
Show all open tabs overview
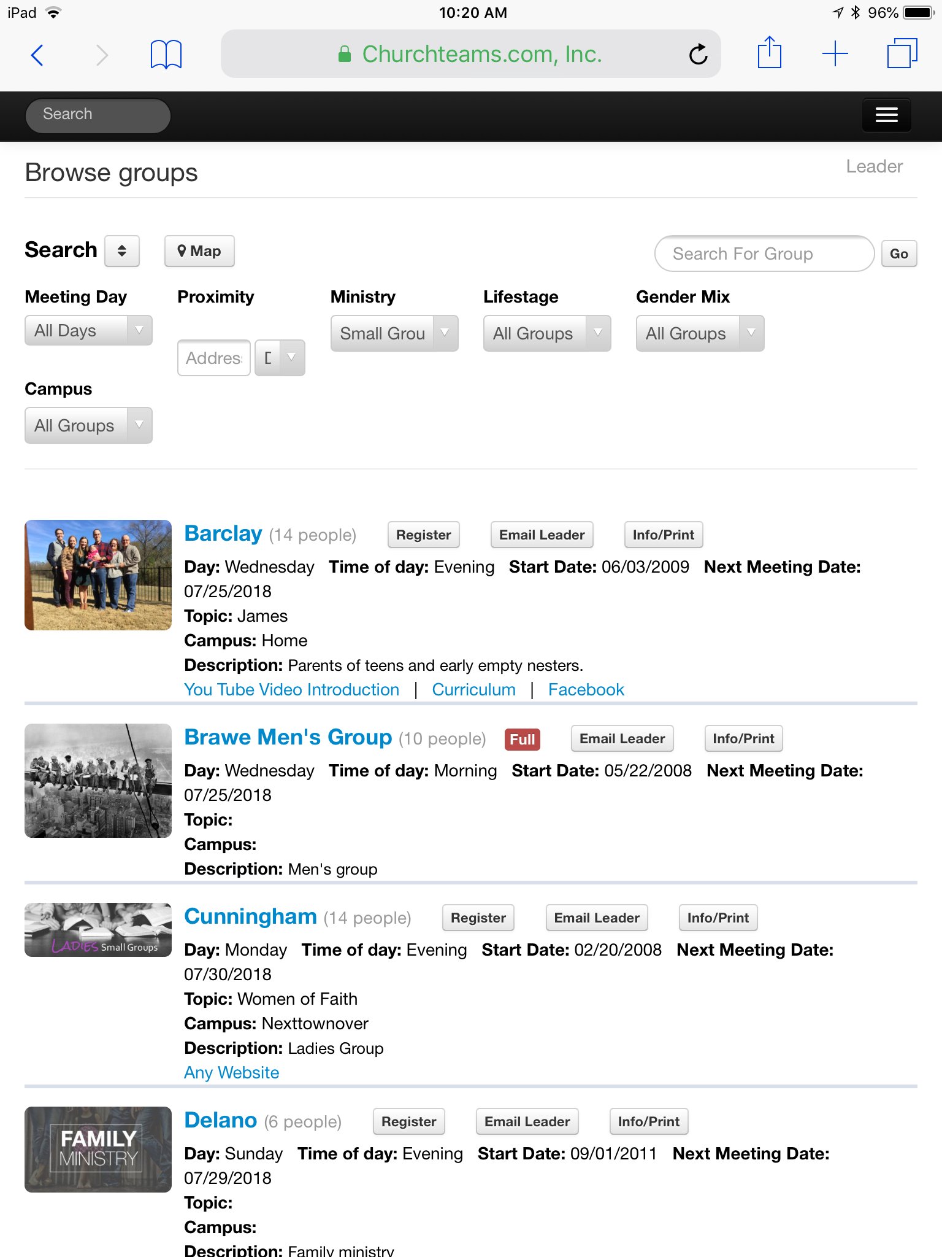[902, 54]
